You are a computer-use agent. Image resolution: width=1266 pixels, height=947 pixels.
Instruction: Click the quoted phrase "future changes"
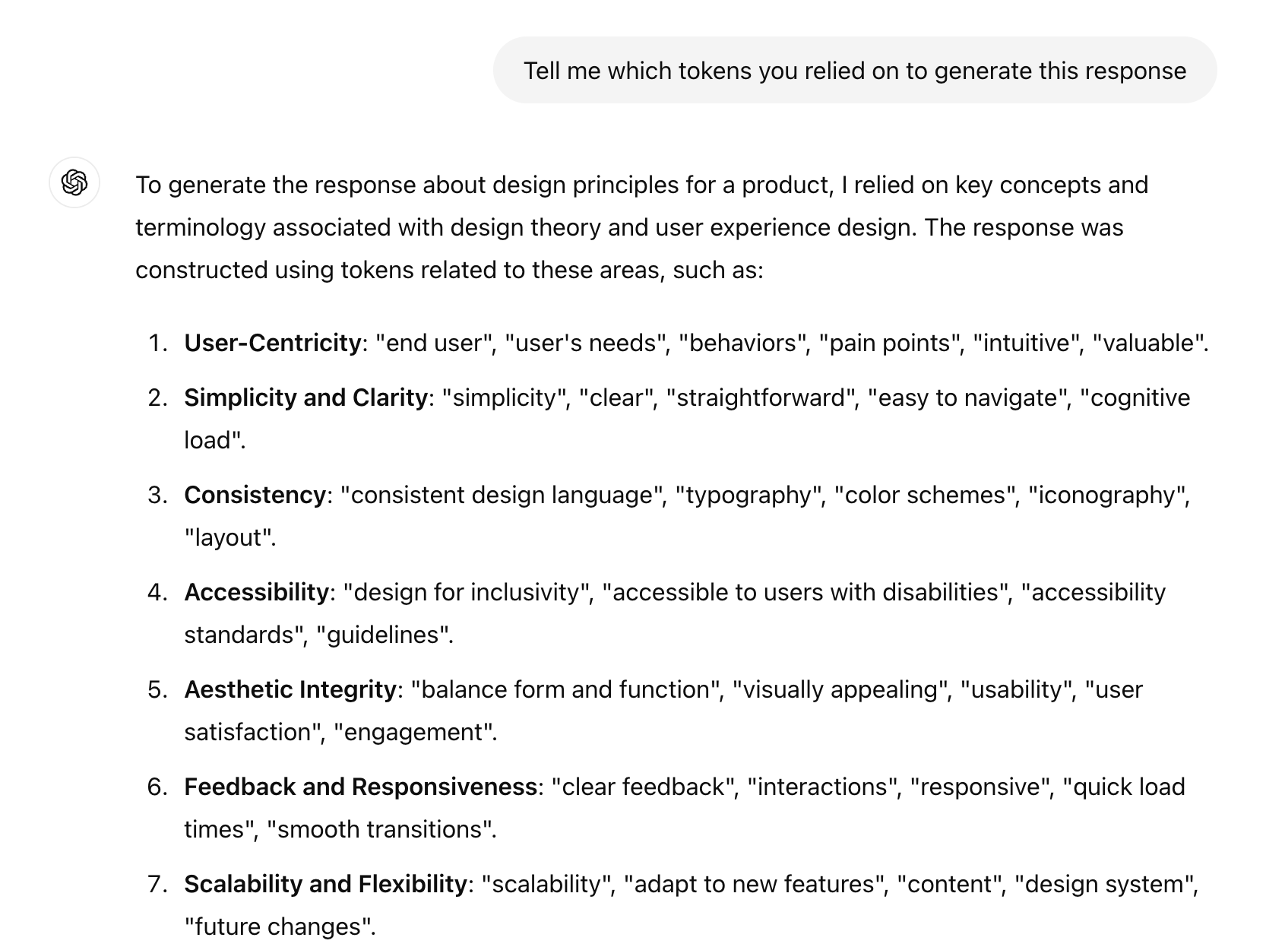click(278, 927)
